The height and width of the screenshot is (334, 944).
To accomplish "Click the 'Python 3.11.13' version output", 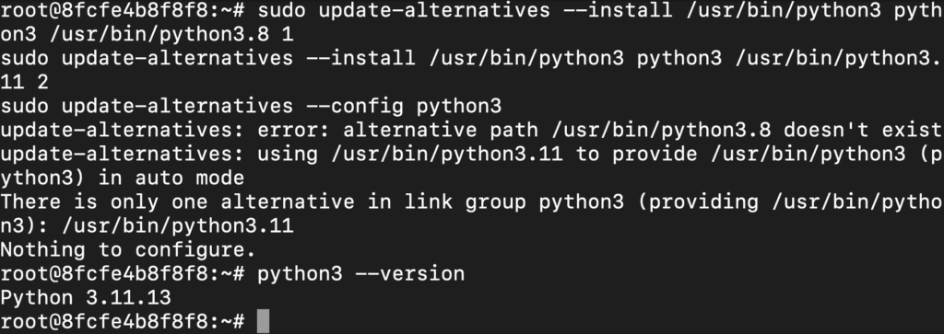I will click(86, 297).
